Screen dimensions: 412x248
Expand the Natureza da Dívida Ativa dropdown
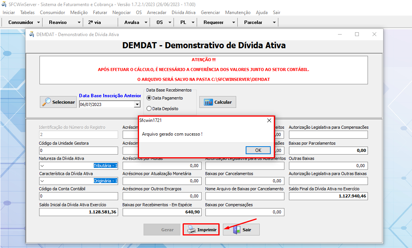43,166
